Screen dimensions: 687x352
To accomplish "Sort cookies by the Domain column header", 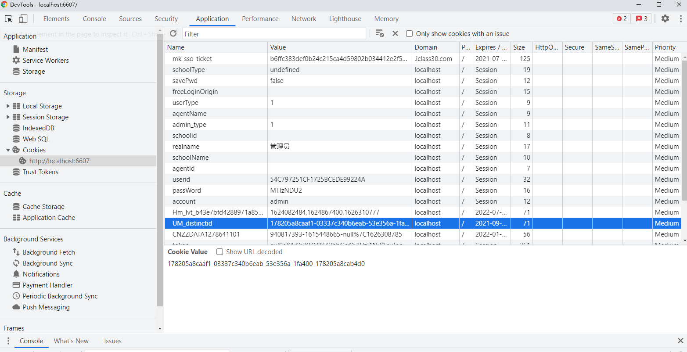I will (435, 47).
